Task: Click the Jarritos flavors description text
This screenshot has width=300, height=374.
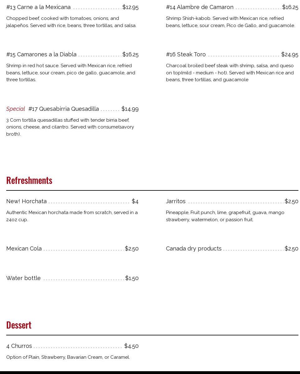Action: (x=225, y=216)
